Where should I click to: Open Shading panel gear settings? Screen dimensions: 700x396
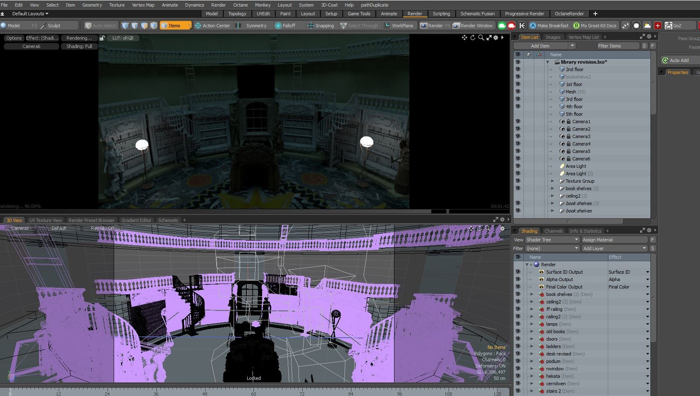[x=649, y=231]
